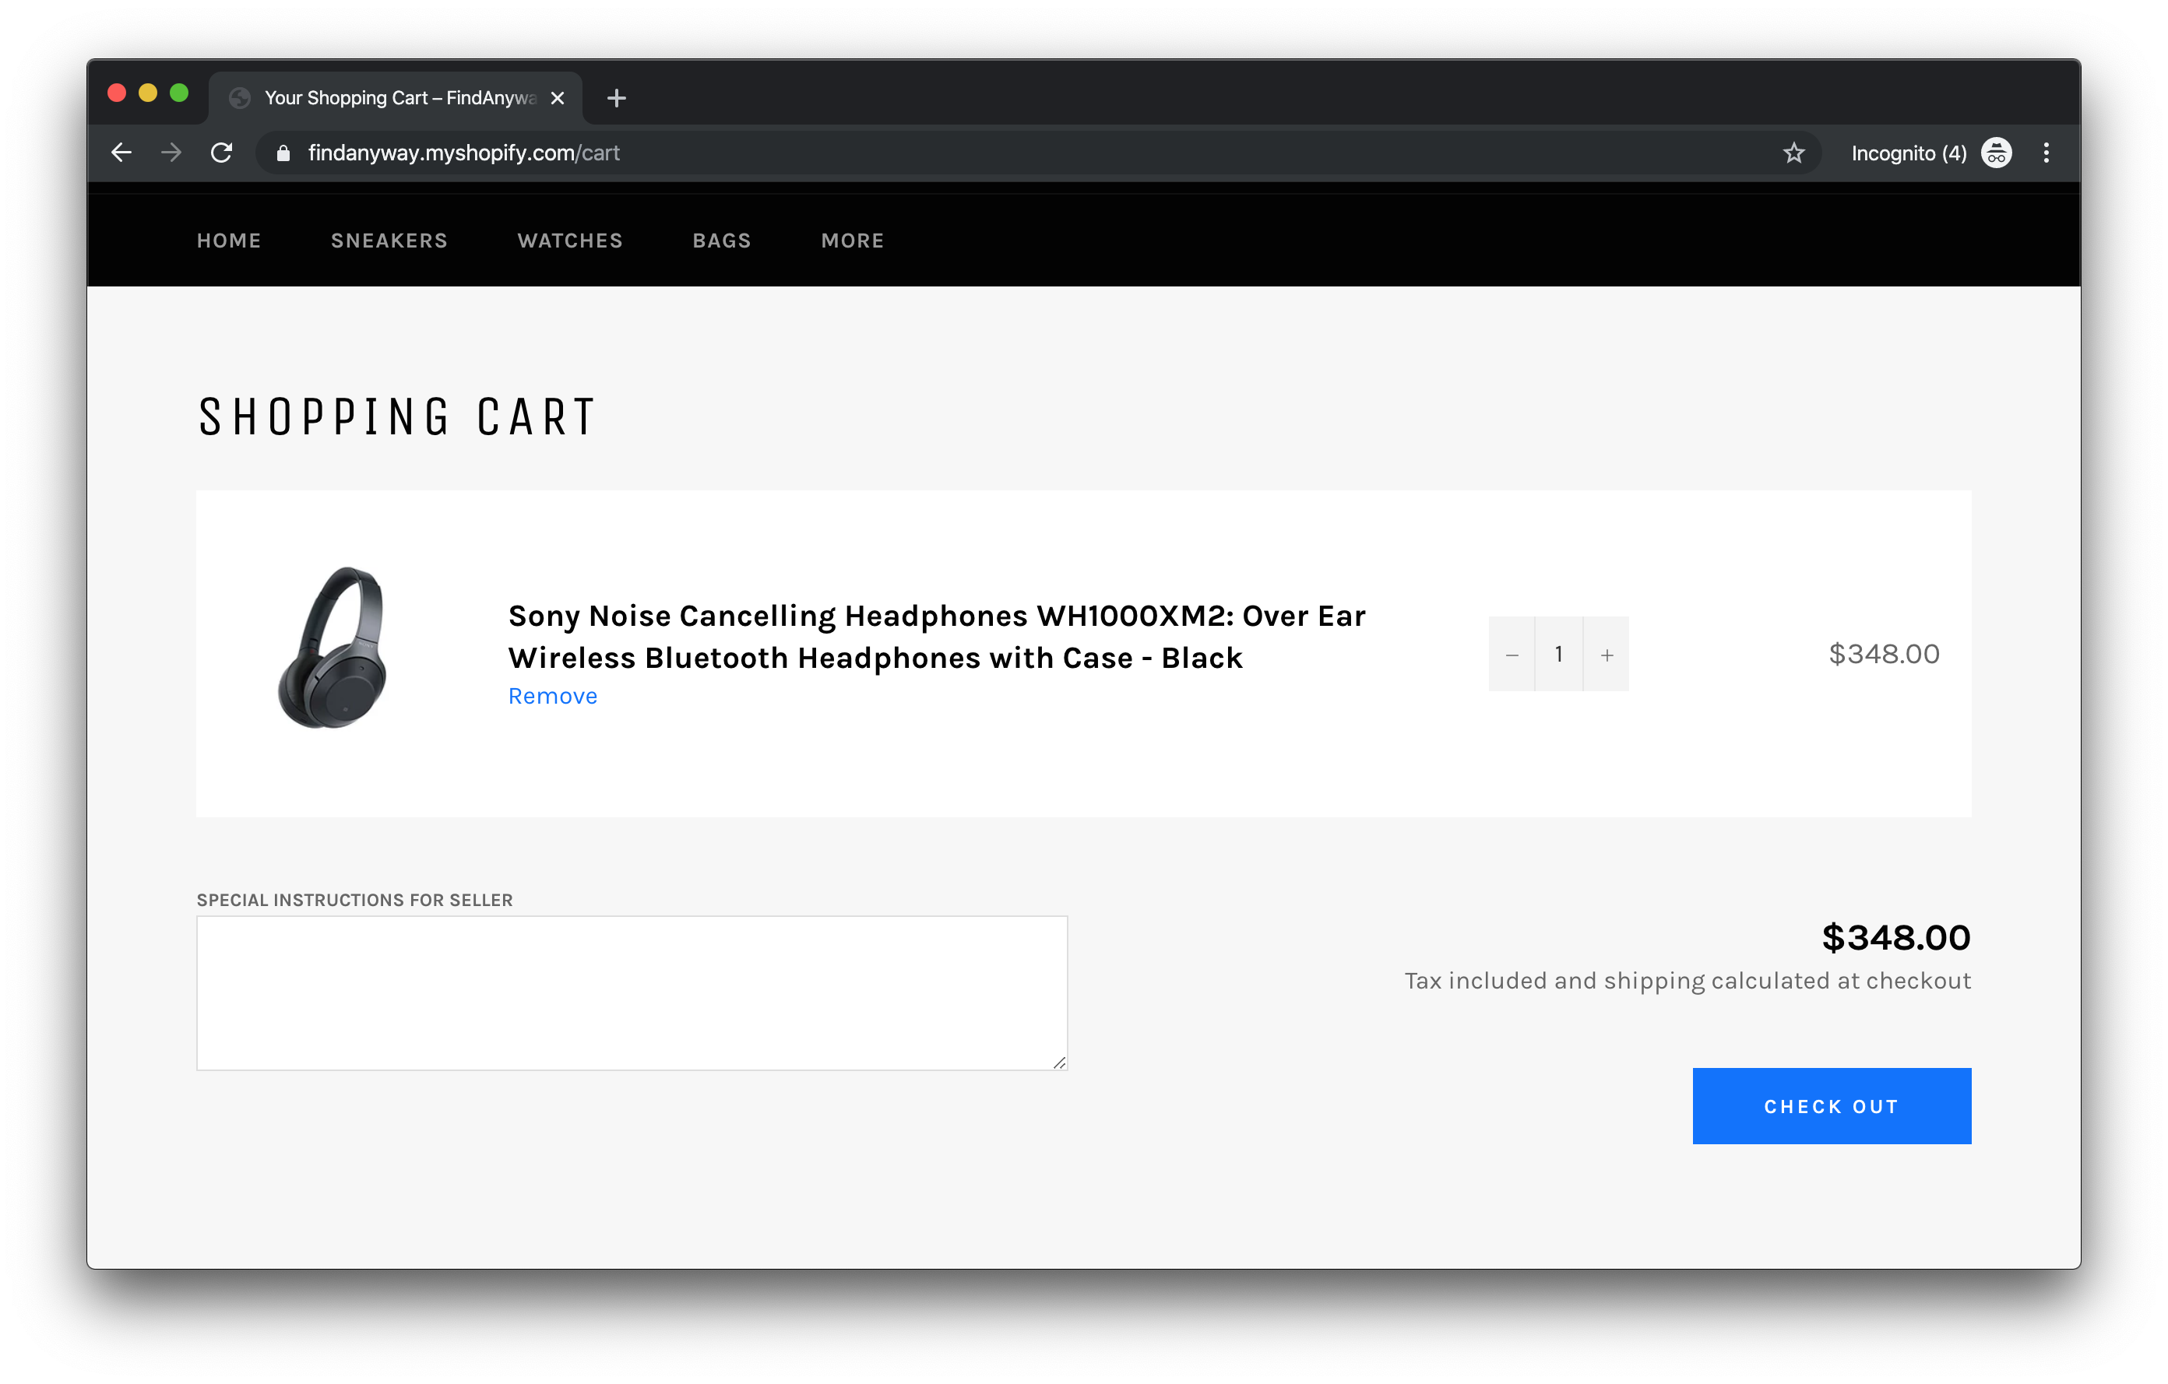Open the WATCHES menu
The image size is (2168, 1384).
coord(570,241)
